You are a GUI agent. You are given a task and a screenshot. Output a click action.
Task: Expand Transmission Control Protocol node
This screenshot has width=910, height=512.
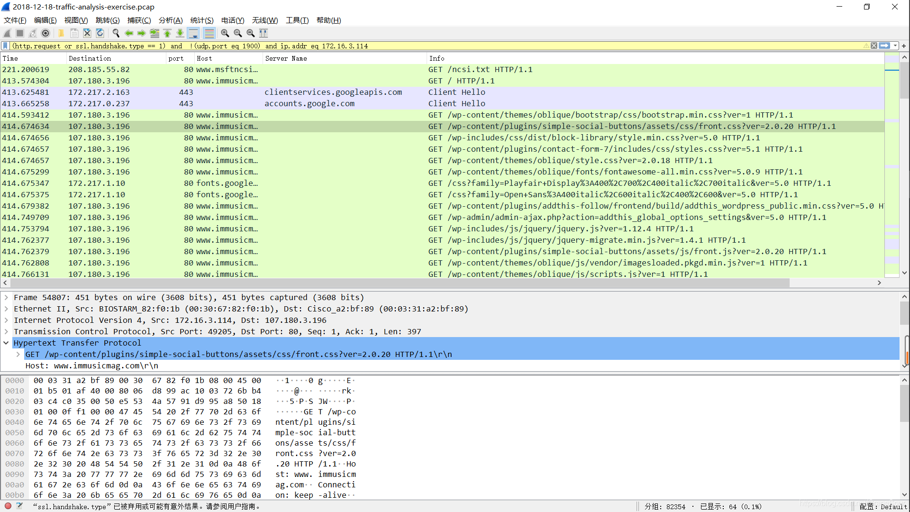coord(6,332)
